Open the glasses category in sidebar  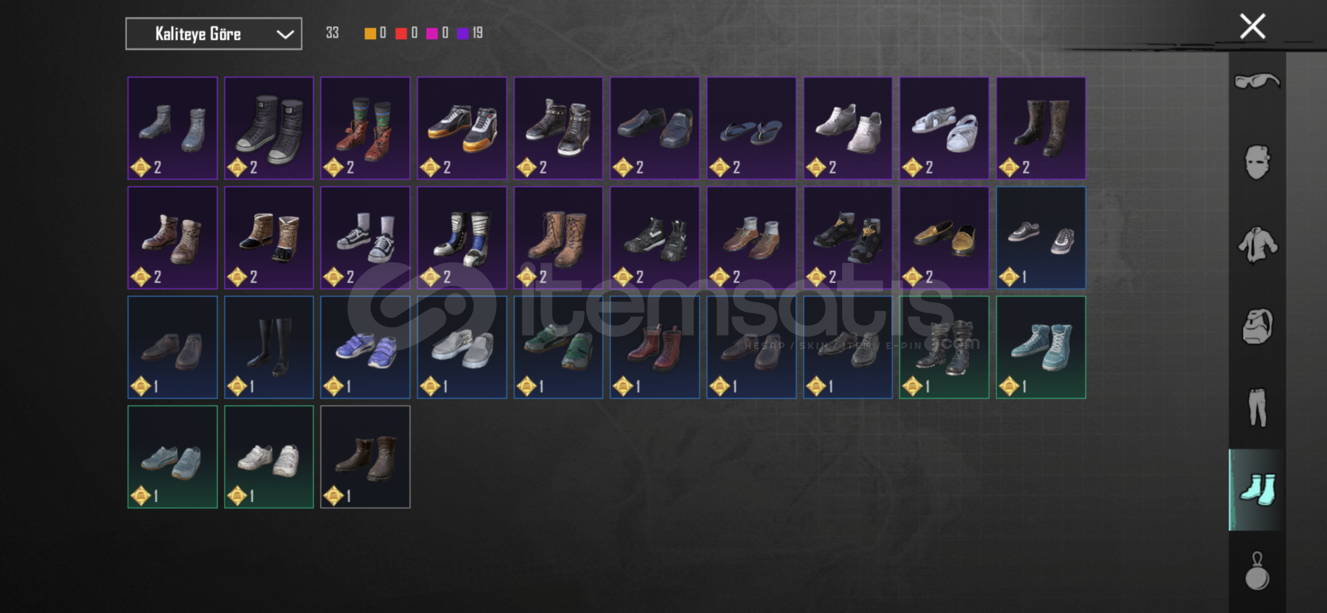1257,81
